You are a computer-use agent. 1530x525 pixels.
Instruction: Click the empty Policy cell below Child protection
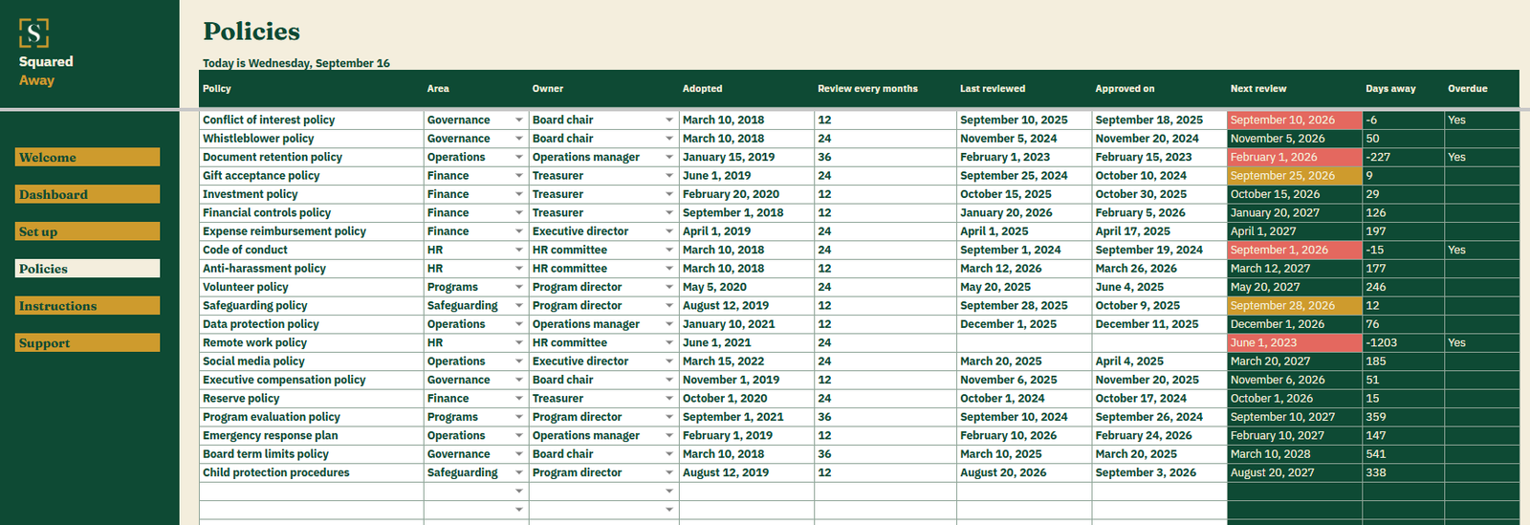[311, 492]
